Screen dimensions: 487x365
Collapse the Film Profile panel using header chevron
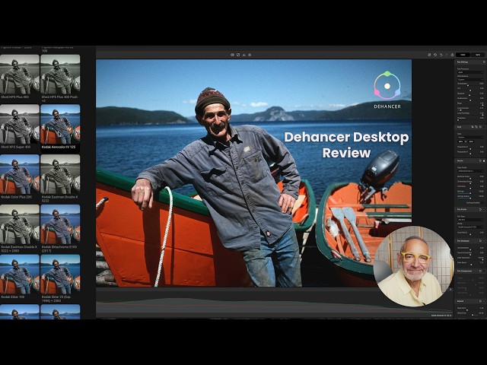click(x=484, y=210)
